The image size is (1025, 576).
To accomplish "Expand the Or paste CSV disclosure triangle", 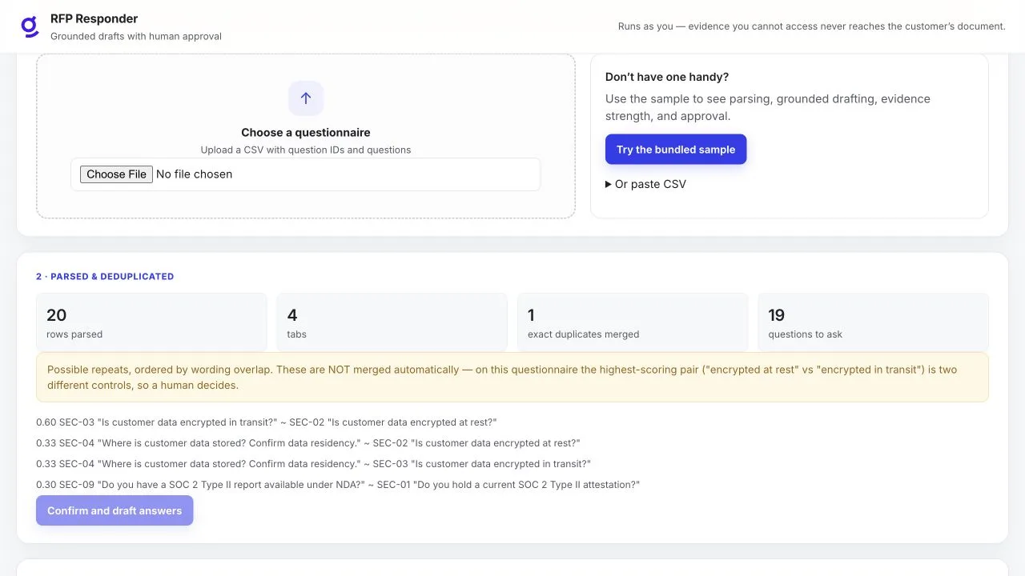I will pos(609,184).
